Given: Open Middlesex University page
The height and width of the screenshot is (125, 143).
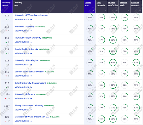Looking at the screenshot, I should (x=25, y=27).
